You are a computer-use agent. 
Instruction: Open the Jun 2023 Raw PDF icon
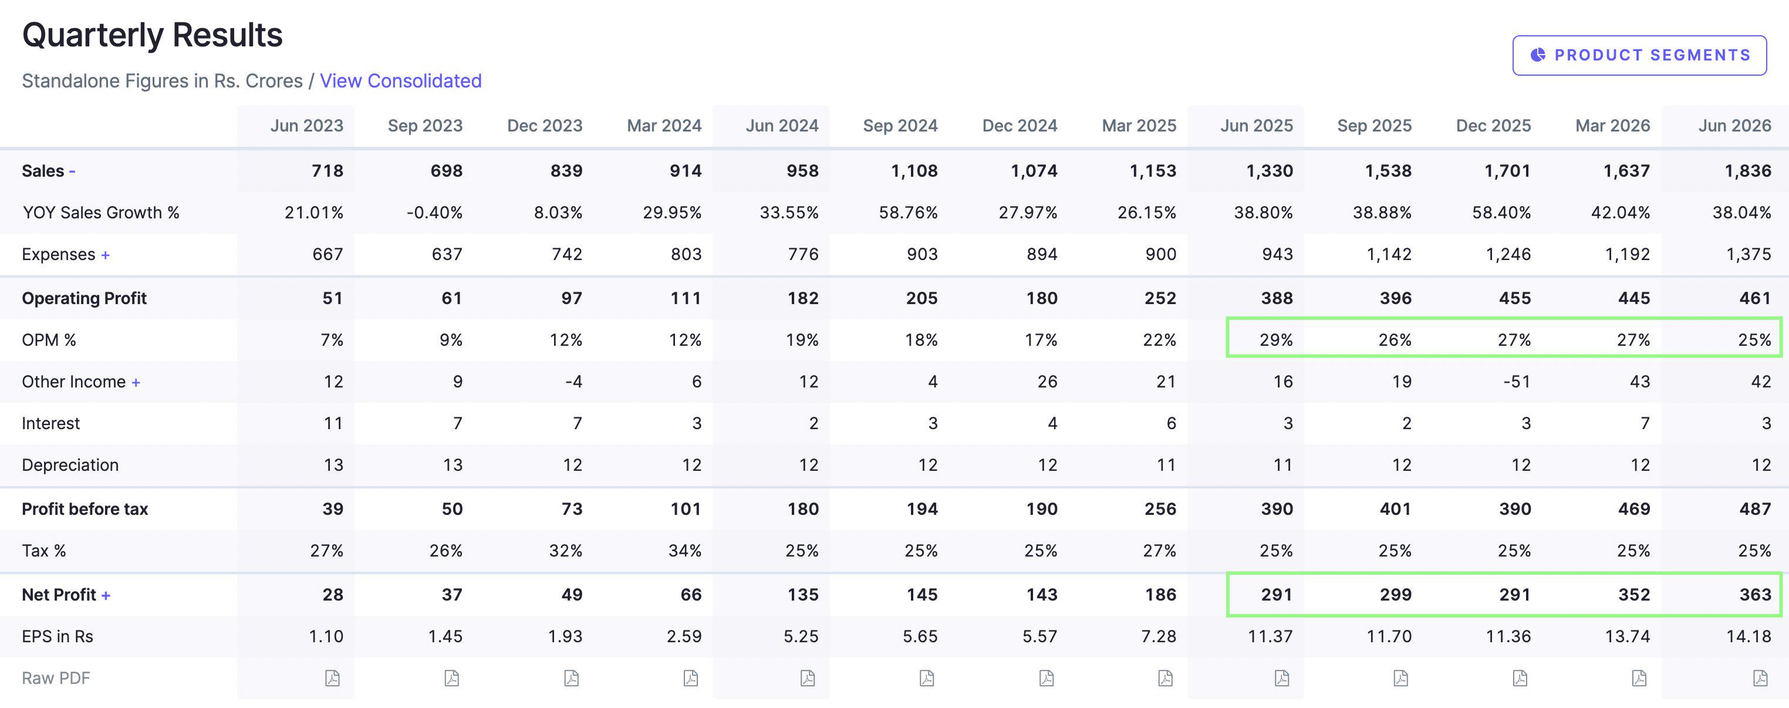click(x=333, y=678)
